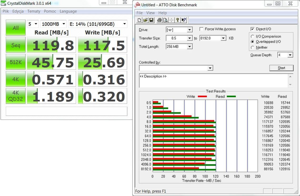Image resolution: width=300 pixels, height=196 pixels.
Task: Click the Description box scroll down arrow
Action: click(x=291, y=85)
